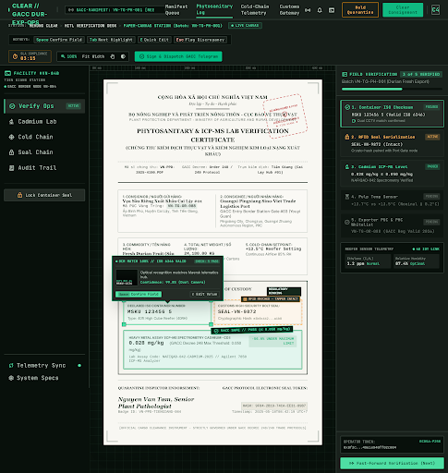Screen dimensions: 448x473
Task: Toggle the canvas contrast half-circle icon
Action: (x=123, y=56)
